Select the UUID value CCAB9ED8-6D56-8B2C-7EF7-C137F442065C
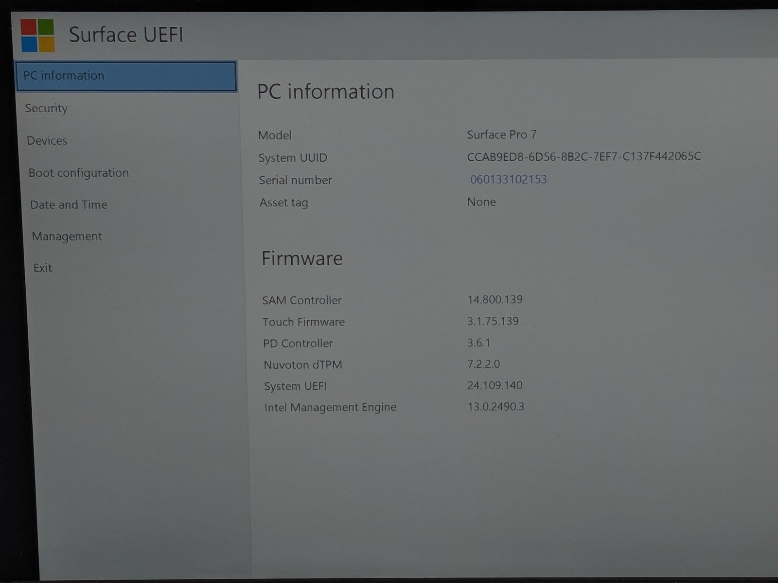 (x=584, y=156)
